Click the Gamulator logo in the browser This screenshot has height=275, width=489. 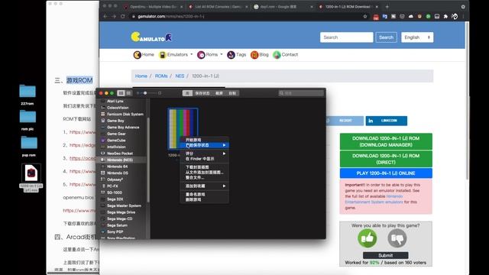pyautogui.click(x=151, y=37)
